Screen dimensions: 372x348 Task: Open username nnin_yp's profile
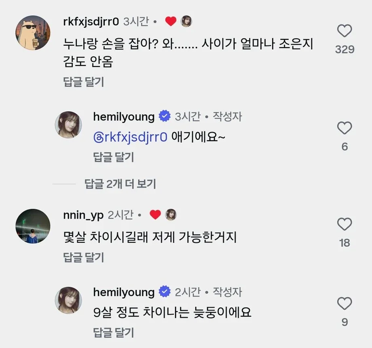(83, 215)
